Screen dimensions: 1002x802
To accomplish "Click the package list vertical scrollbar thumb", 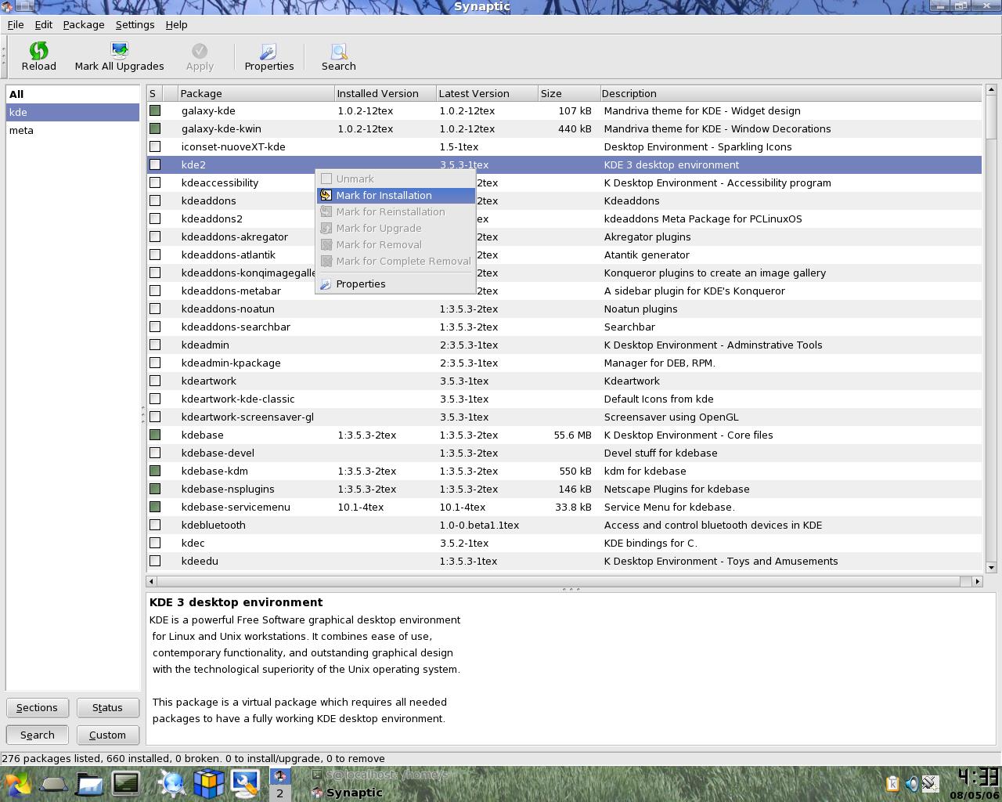I will [991, 117].
